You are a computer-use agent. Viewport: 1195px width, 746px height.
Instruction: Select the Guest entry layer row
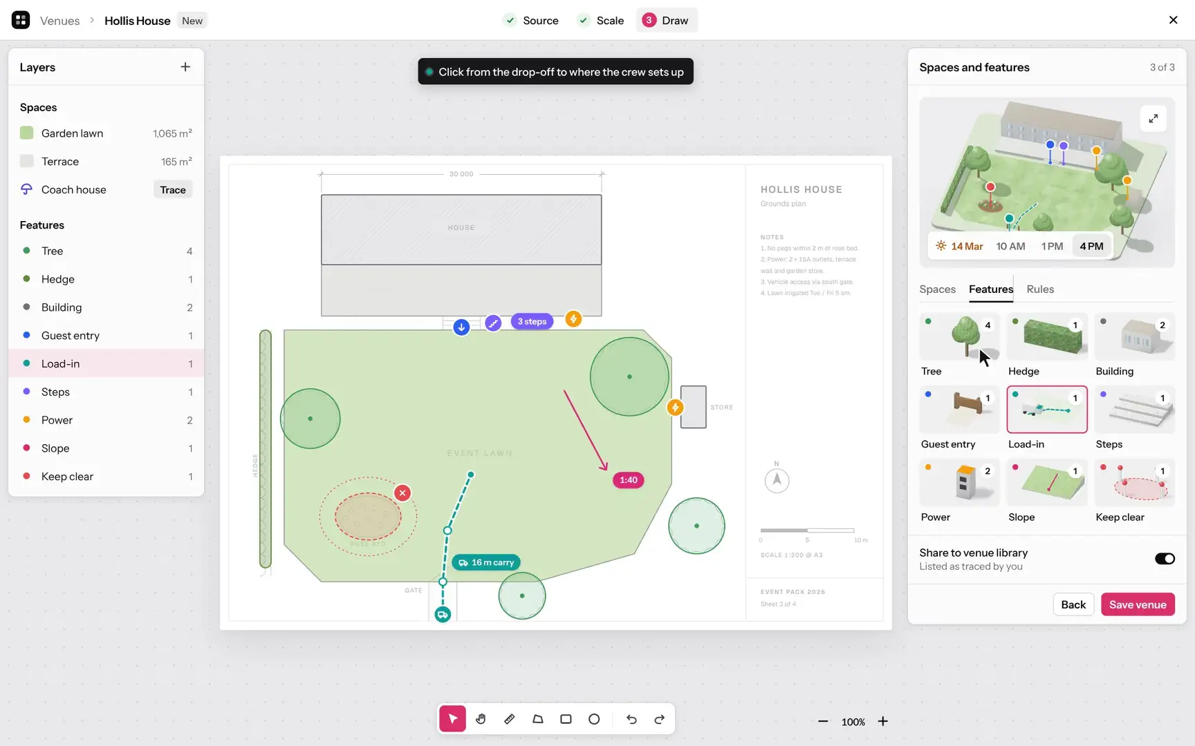pos(106,336)
